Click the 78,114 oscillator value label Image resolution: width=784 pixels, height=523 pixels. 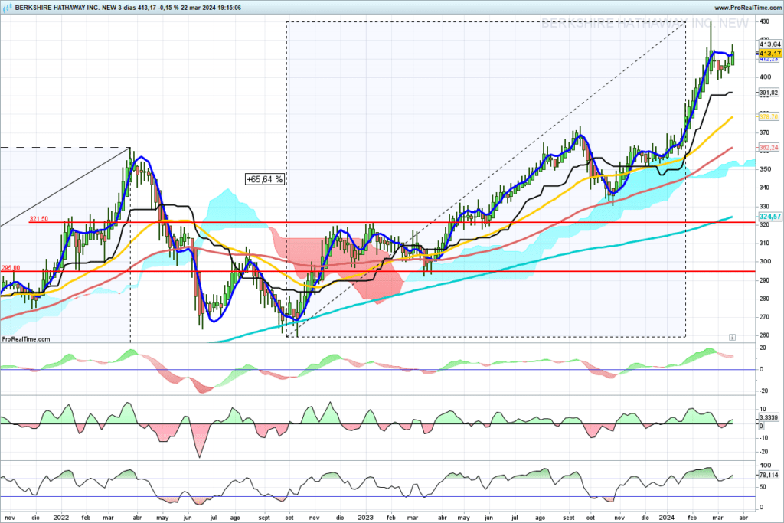click(769, 475)
